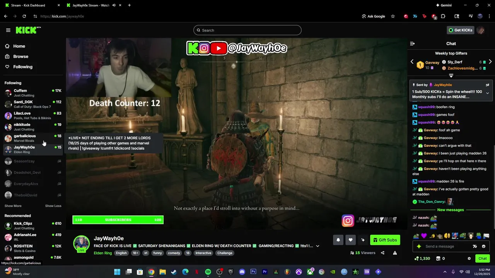Open Chrome three-dot menu
Image resolution: width=495 pixels, height=278 pixels.
(x=490, y=16)
